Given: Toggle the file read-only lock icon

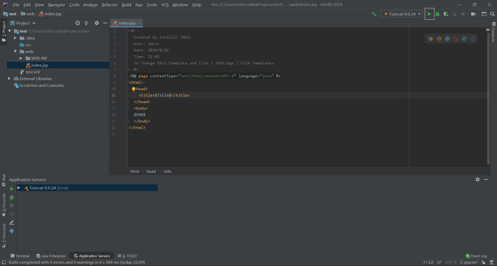Looking at the screenshot, I should click(x=483, y=262).
